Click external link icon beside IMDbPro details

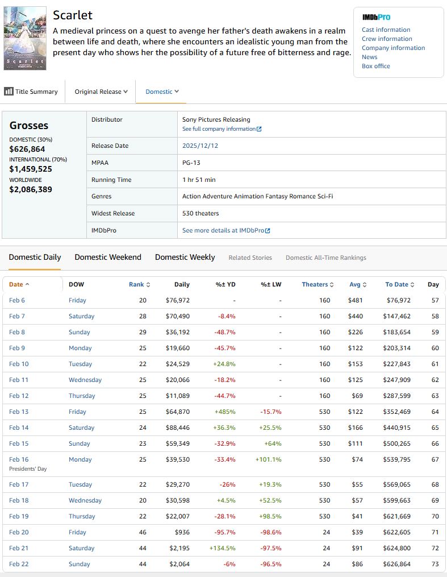pyautogui.click(x=268, y=231)
